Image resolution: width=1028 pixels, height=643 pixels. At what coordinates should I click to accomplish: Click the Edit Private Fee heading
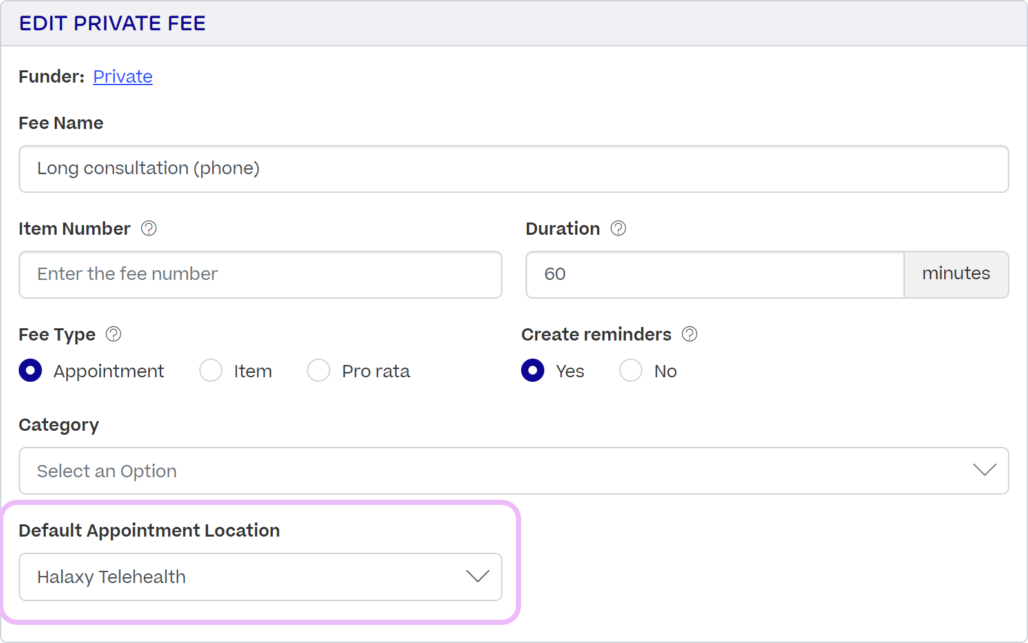112,23
